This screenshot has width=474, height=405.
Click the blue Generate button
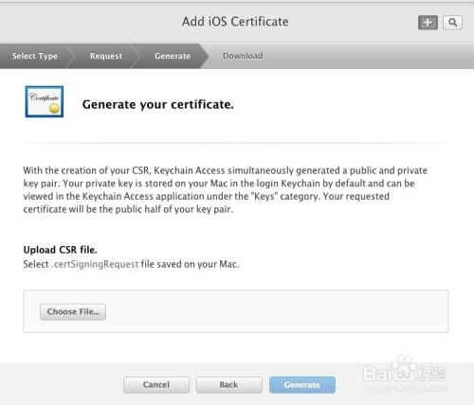302,385
